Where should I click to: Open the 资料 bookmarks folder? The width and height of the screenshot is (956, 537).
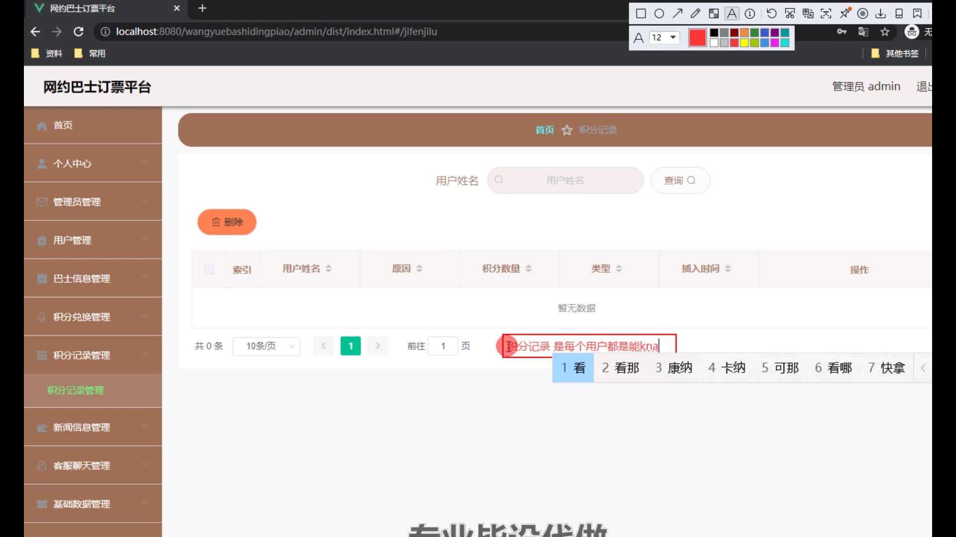click(47, 53)
